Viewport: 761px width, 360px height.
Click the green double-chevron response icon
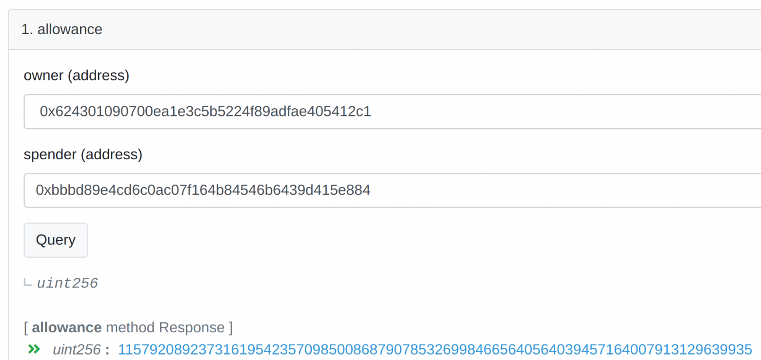click(34, 349)
